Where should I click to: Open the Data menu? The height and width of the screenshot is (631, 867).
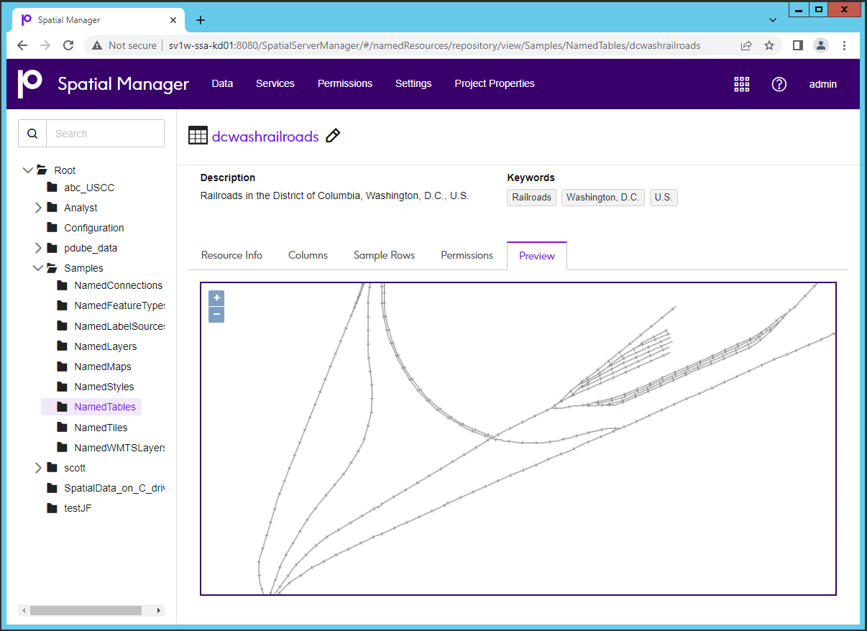pyautogui.click(x=222, y=83)
